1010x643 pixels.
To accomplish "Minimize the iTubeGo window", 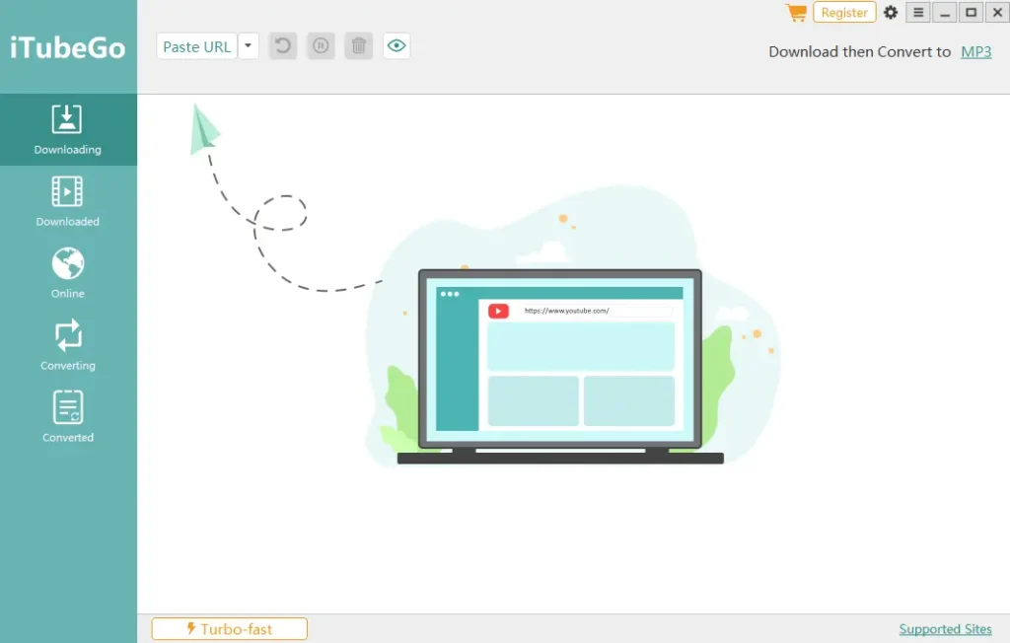I will [945, 12].
